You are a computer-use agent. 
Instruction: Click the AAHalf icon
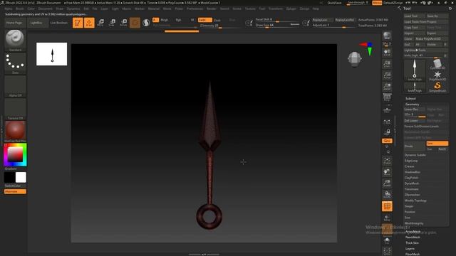(x=387, y=86)
